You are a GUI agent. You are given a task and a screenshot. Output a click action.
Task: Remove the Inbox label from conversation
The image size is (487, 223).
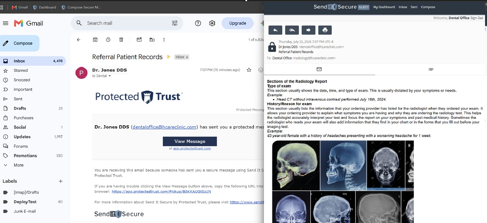coord(187,57)
